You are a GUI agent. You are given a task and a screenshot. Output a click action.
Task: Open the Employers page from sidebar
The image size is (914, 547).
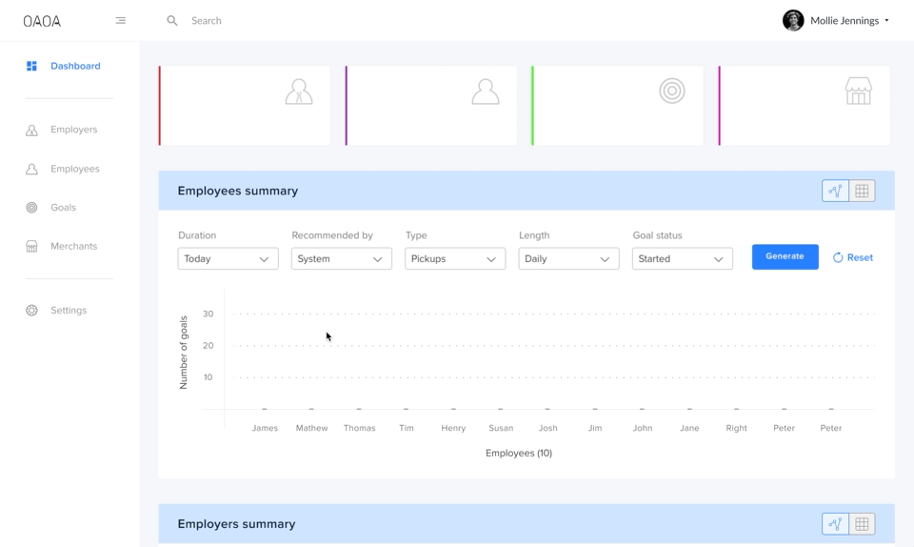pyautogui.click(x=73, y=130)
